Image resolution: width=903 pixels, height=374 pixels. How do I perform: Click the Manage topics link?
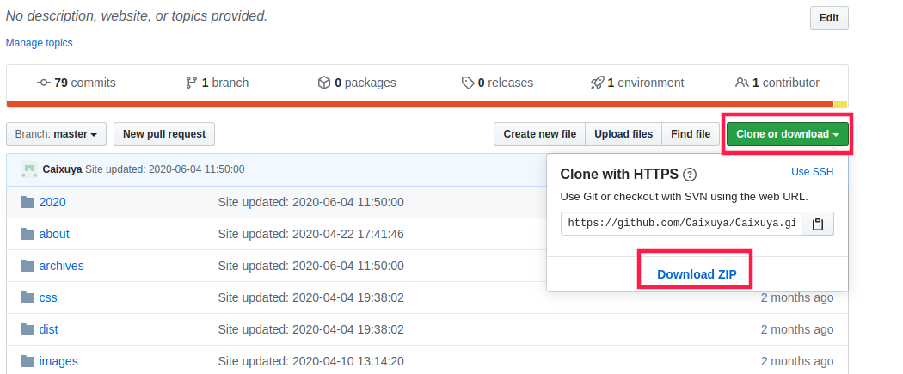pos(40,43)
